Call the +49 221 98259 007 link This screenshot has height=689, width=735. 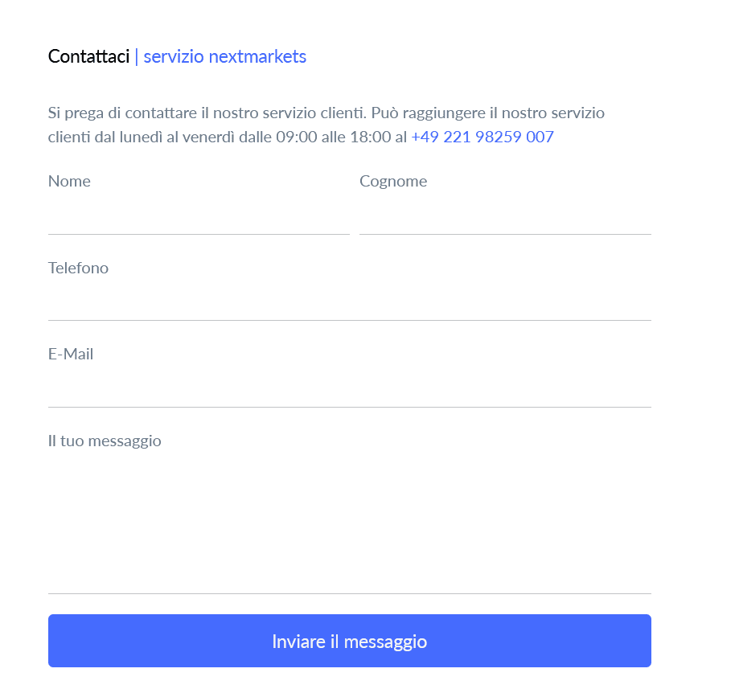[482, 137]
